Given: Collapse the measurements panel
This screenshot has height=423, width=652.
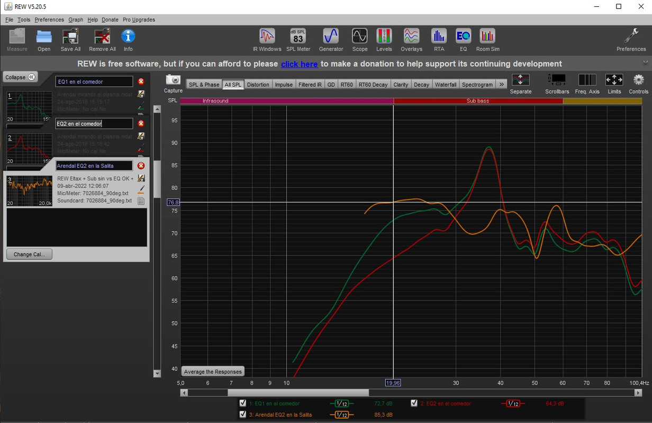Looking at the screenshot, I should pyautogui.click(x=20, y=77).
